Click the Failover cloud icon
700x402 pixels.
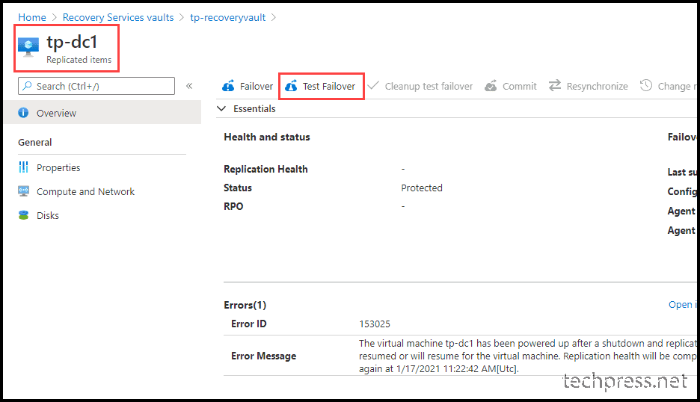click(228, 86)
